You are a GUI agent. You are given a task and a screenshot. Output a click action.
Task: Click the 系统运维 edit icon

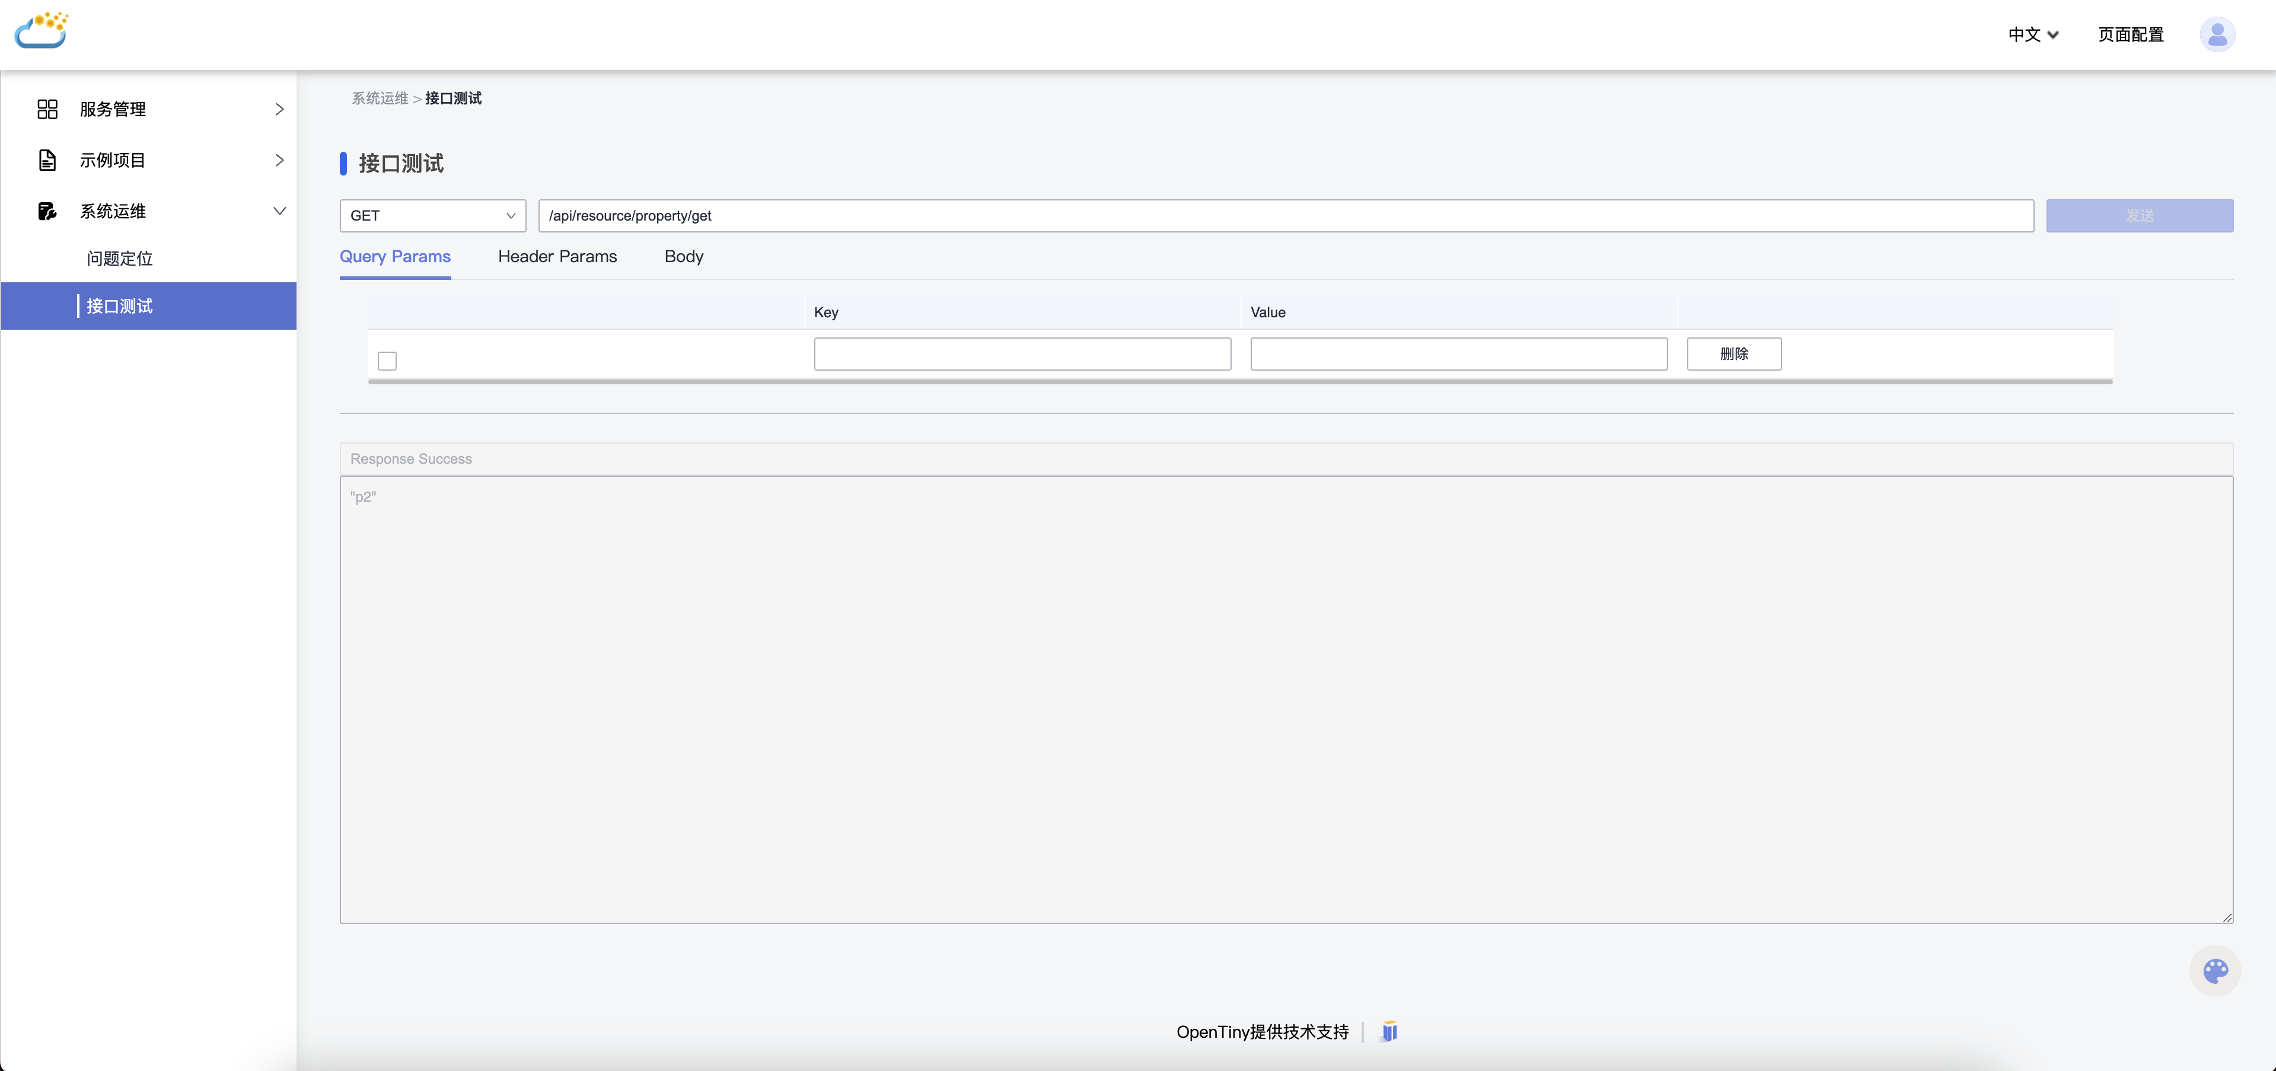(x=47, y=211)
